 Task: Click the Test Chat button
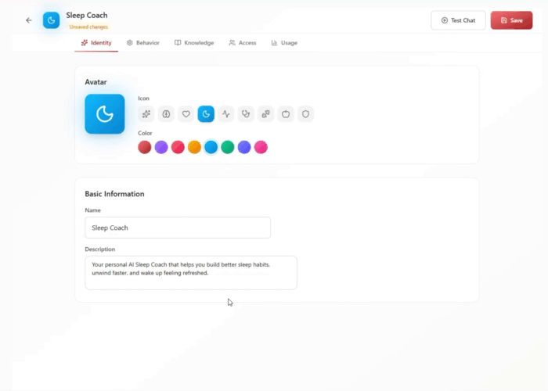point(458,20)
